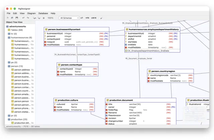Open the All Schemas dropdown

(x=69, y=18)
